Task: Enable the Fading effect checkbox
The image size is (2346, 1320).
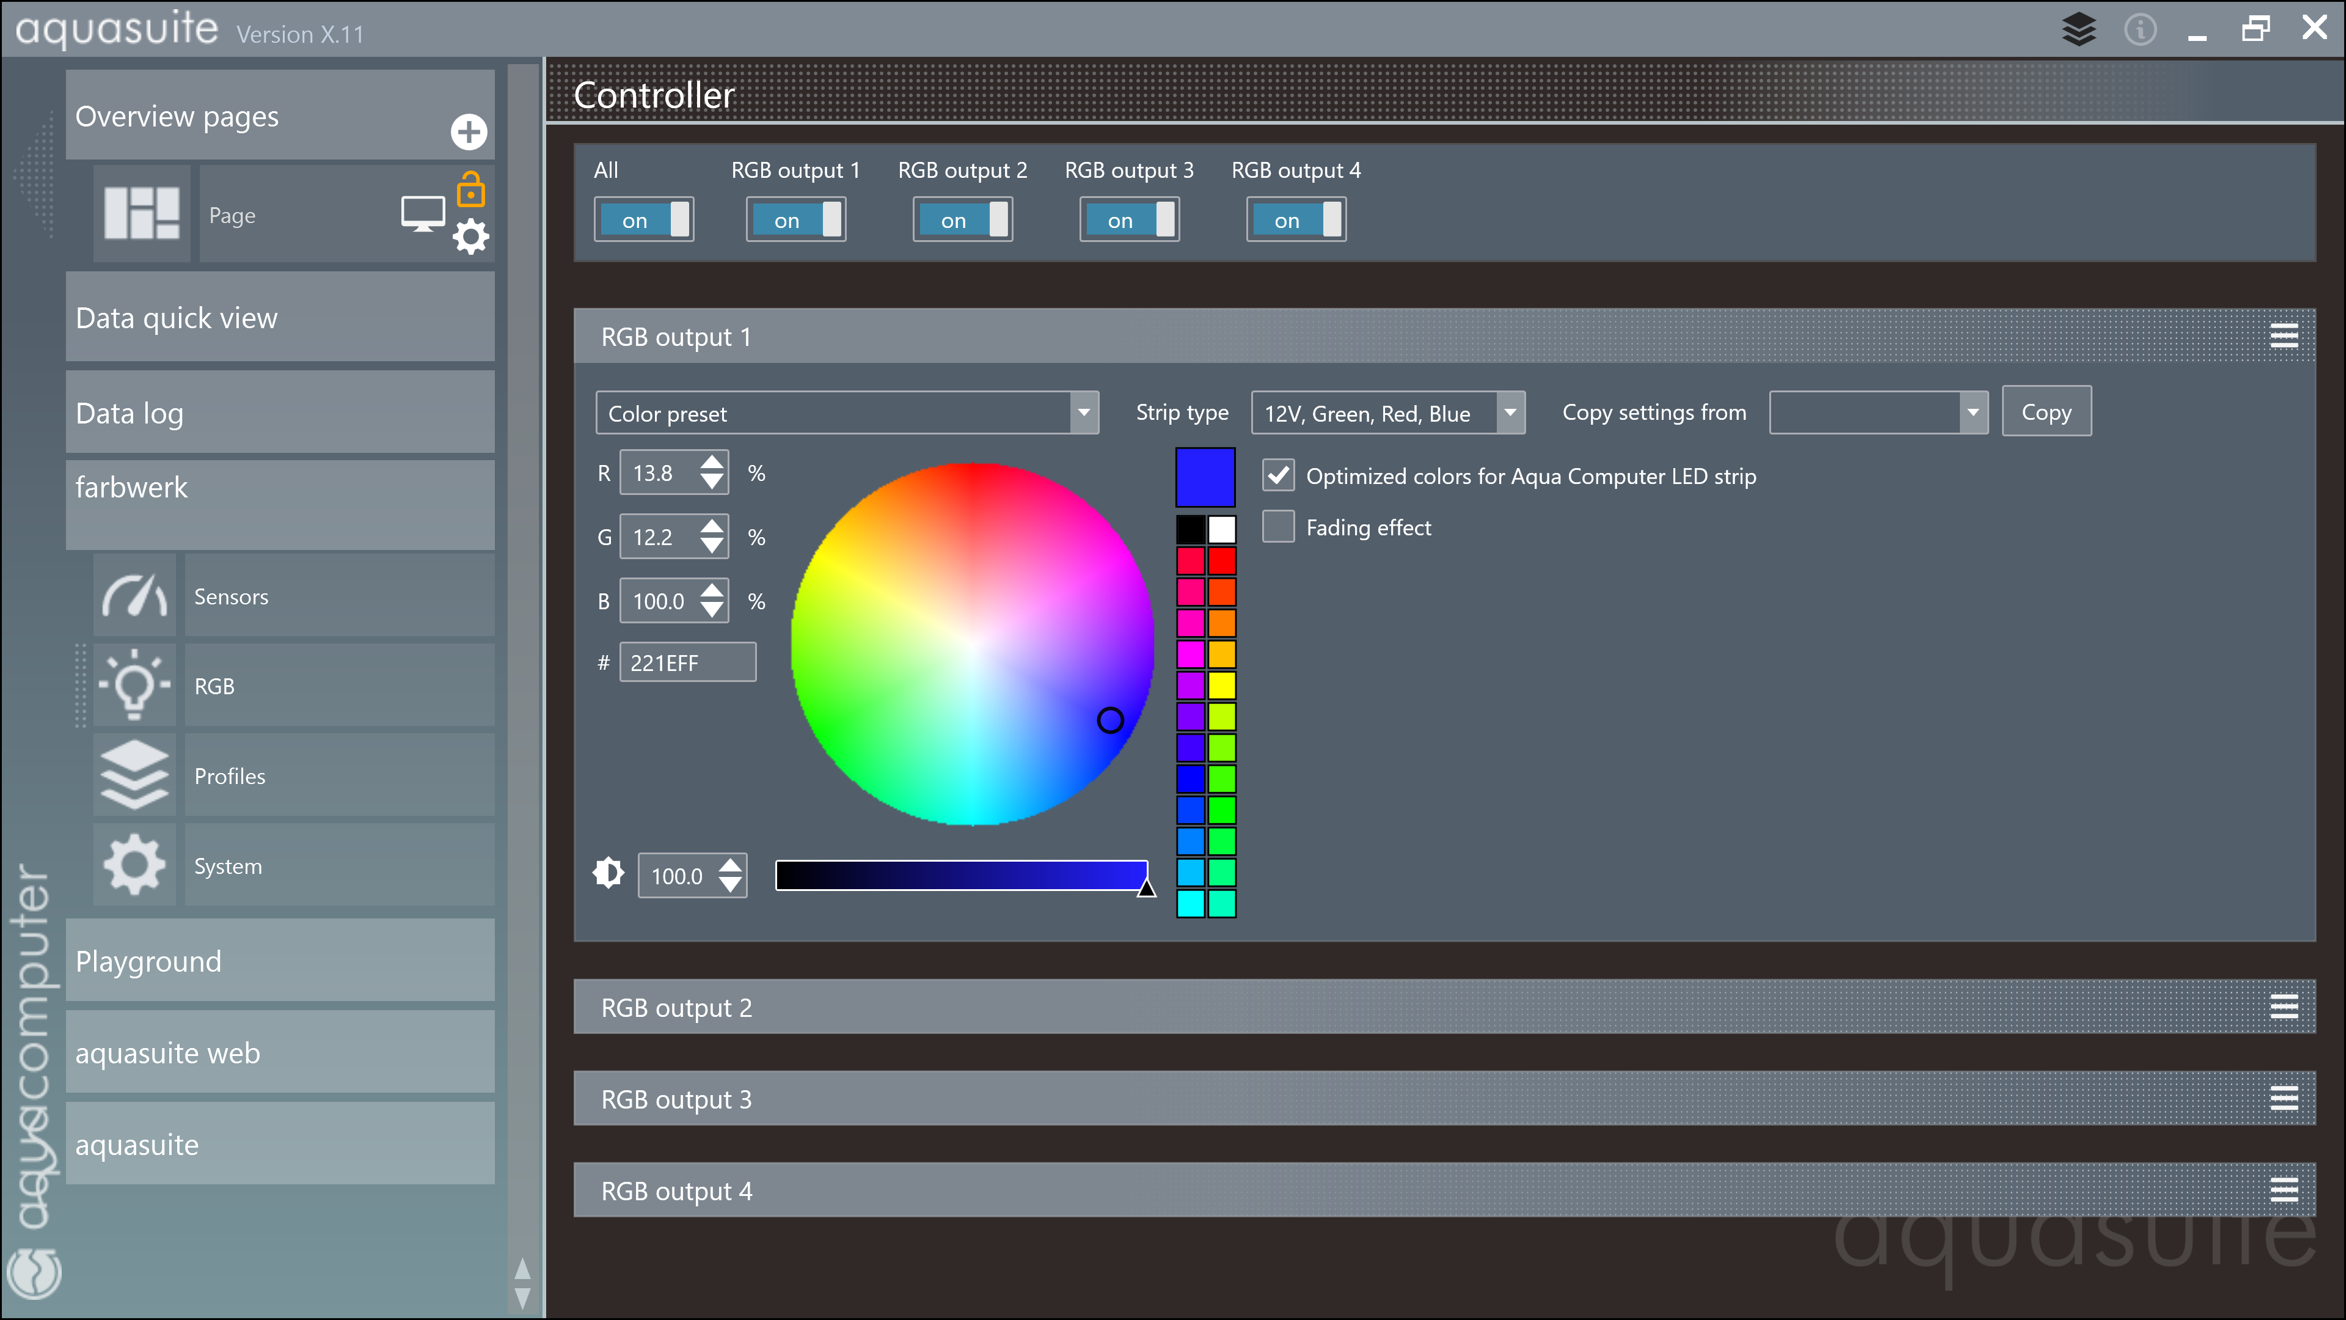Action: 1277,527
